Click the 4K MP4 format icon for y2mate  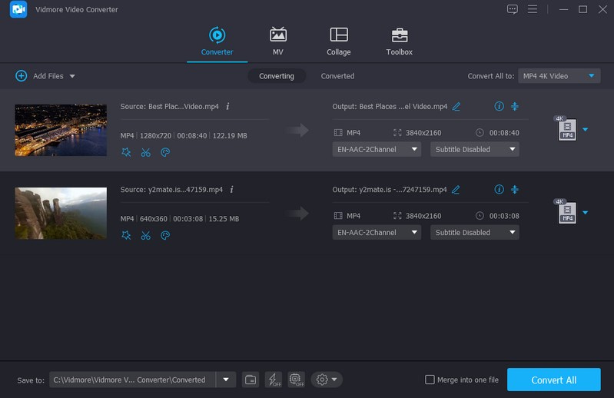click(x=566, y=212)
